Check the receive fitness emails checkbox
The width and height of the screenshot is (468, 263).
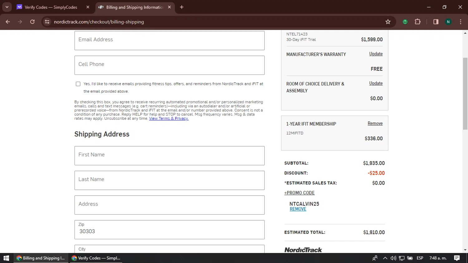pyautogui.click(x=78, y=84)
